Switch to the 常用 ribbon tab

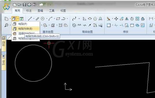[x=17, y=11]
